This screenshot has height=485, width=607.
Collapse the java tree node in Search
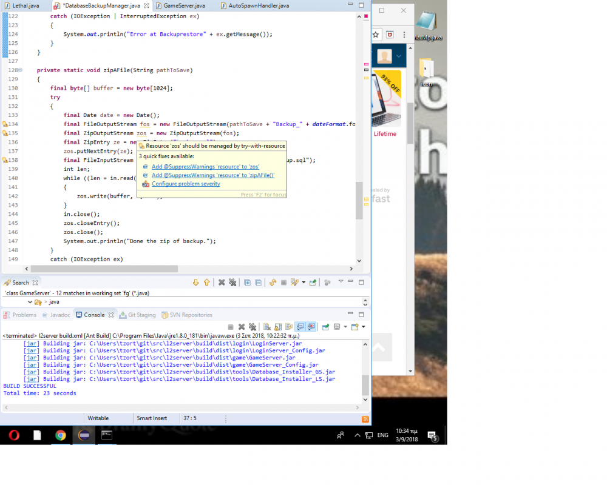click(30, 302)
